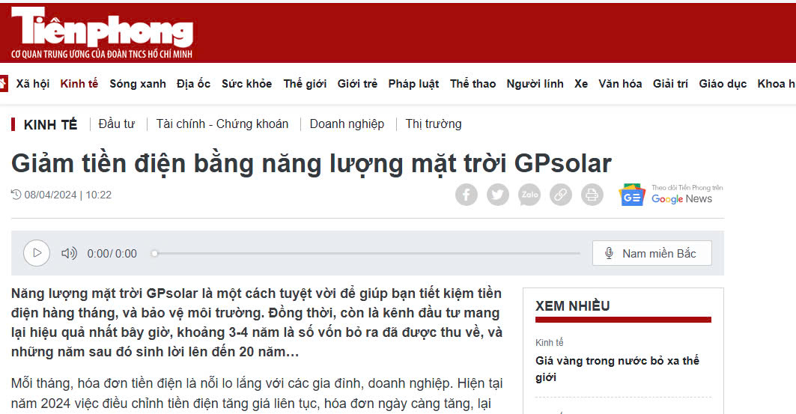Open the Doanh nghiệp subcategory

pyautogui.click(x=347, y=124)
